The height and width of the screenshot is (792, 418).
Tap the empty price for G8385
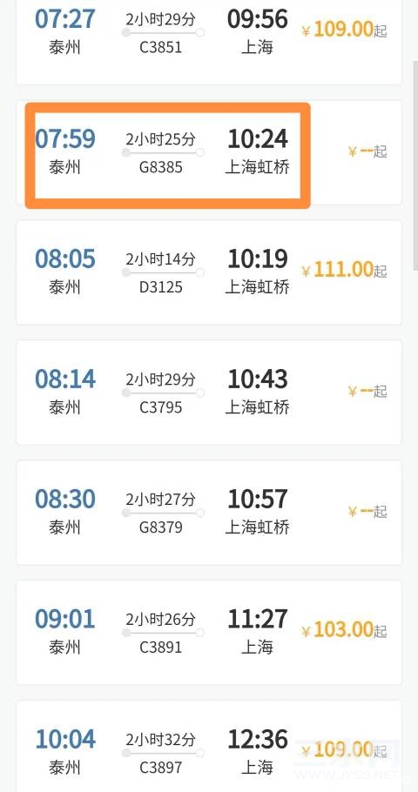[x=367, y=151]
